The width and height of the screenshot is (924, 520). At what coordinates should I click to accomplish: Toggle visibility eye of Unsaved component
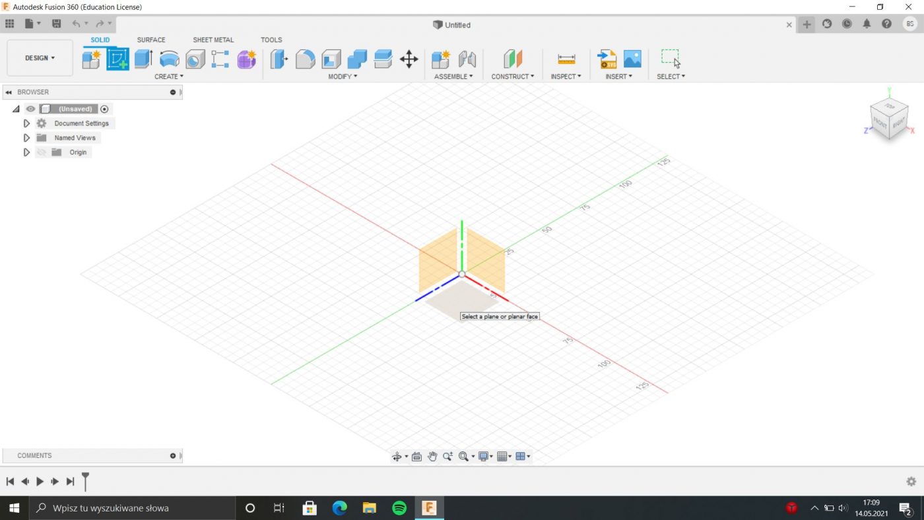30,109
